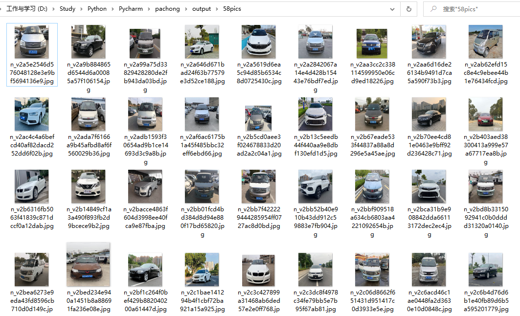
Task: Select thumbnail of n_v2bb52b40e9 image
Action: tap(316, 186)
